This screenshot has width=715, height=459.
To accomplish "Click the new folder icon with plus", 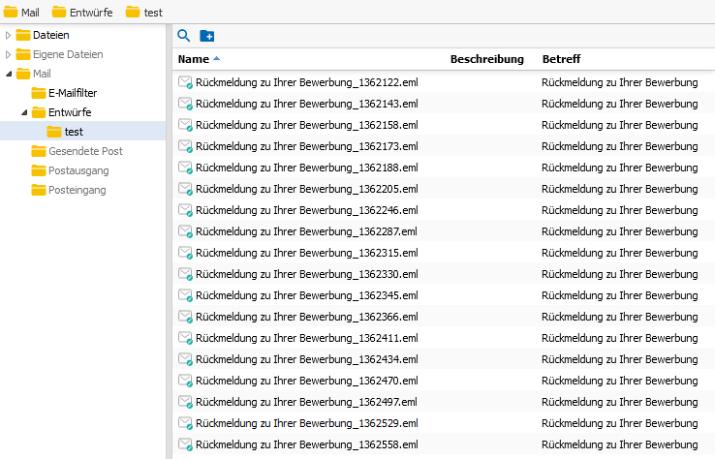I will tap(207, 36).
